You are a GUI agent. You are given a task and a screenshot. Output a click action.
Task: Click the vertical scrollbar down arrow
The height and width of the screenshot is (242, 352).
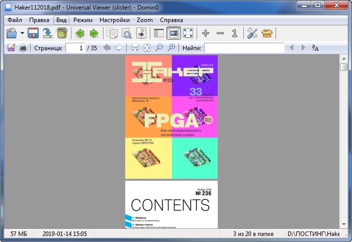coord(344,224)
